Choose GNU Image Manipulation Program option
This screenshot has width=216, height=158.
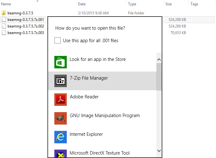point(105,116)
